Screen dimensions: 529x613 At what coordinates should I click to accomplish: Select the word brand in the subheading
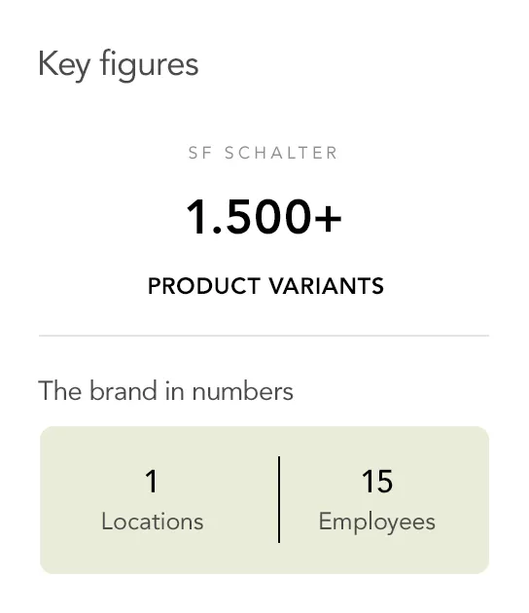point(123,390)
